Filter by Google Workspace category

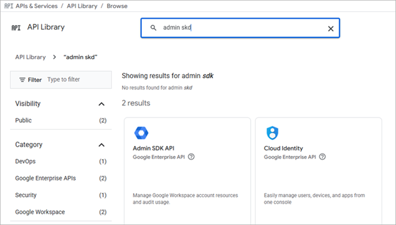click(60, 212)
